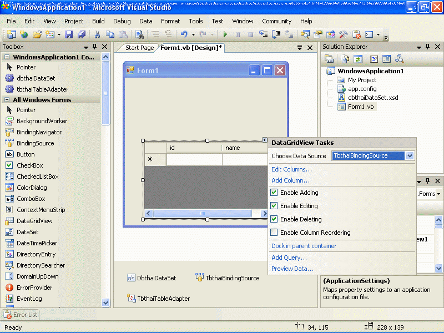The image size is (444, 333).
Task: Click the Copy toolbar icon
Action: click(x=110, y=34)
